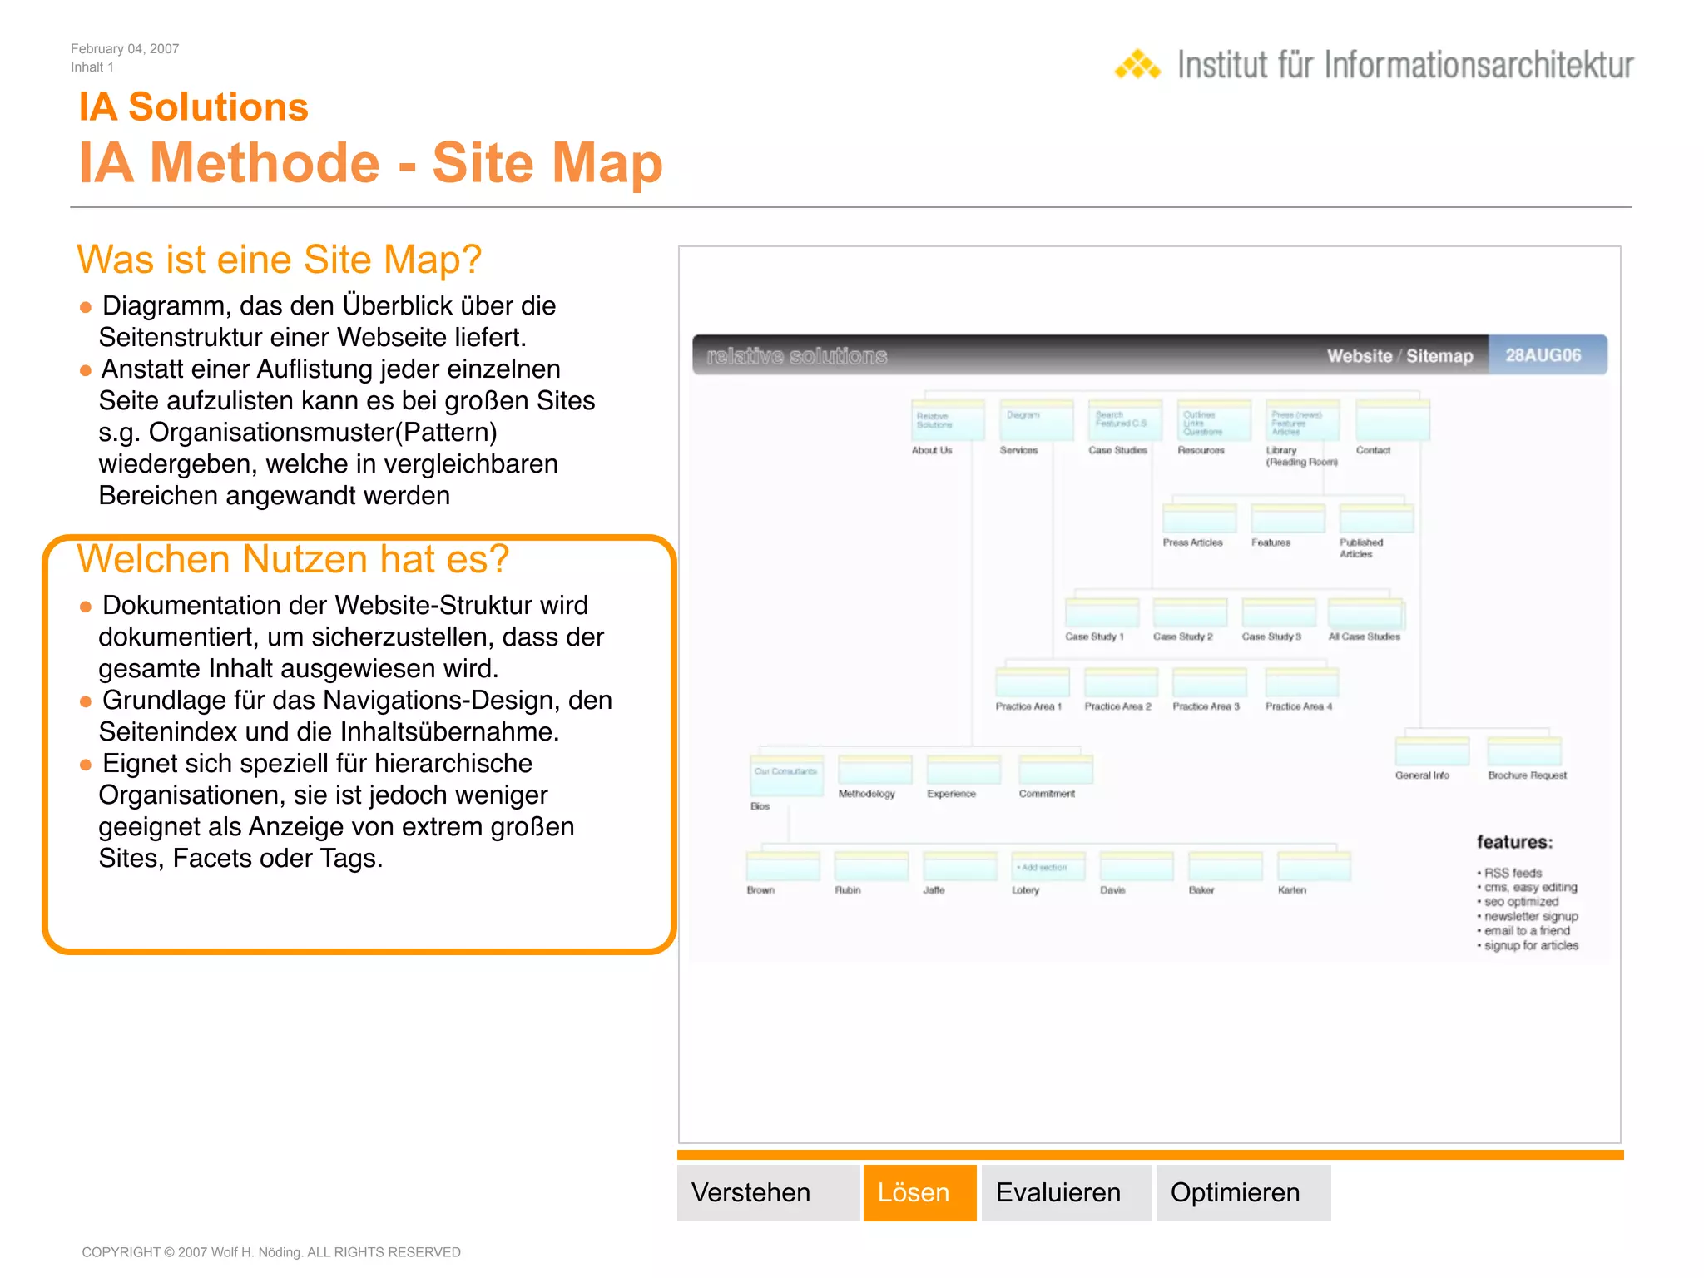Click heading 'Welchen Nutzen hat es?'

[x=292, y=559]
